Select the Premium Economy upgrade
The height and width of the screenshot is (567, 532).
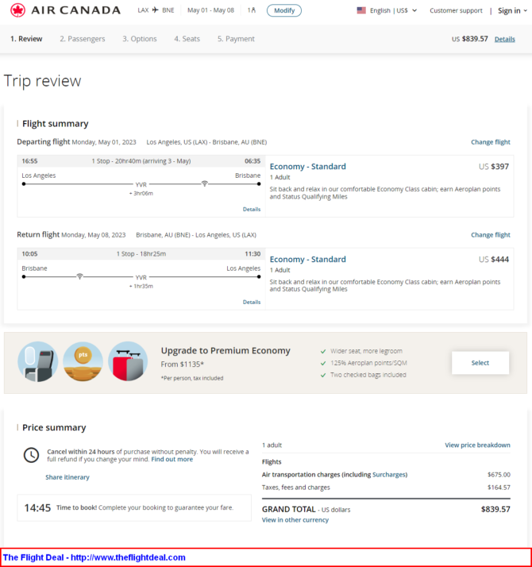(x=480, y=363)
